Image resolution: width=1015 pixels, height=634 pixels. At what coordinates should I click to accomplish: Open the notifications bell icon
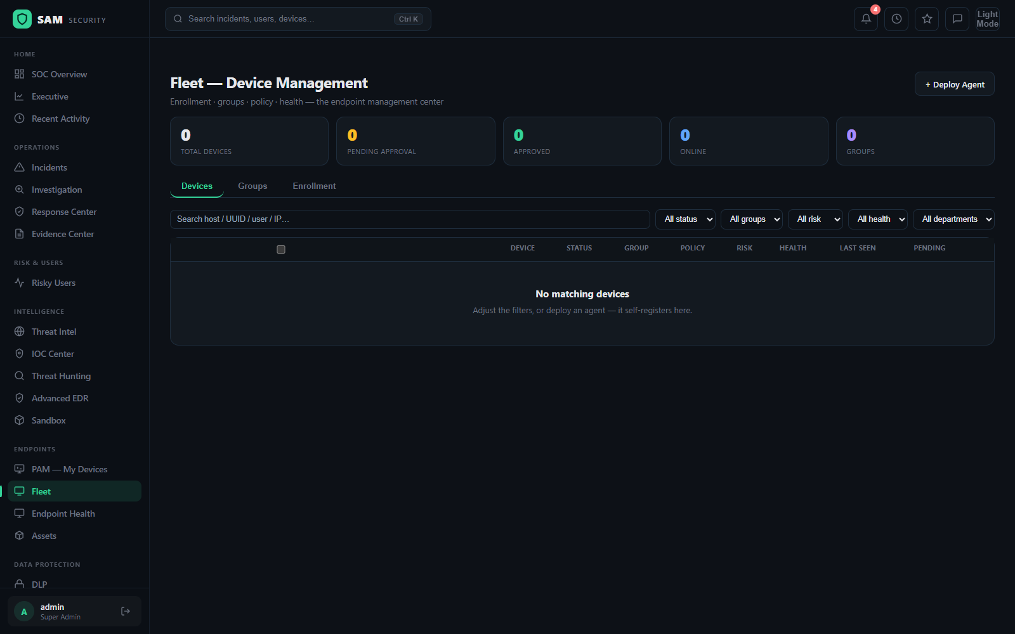point(866,19)
